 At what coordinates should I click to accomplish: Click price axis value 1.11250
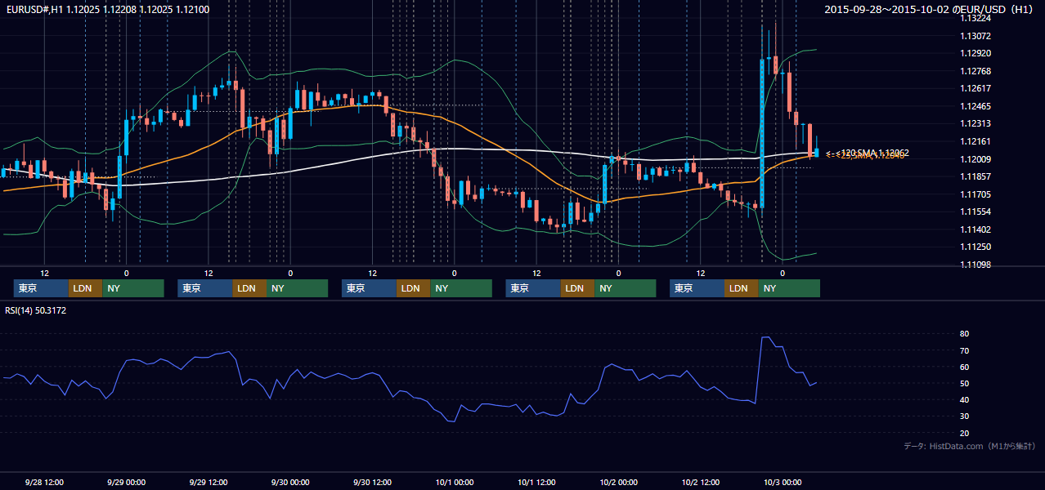click(x=975, y=247)
